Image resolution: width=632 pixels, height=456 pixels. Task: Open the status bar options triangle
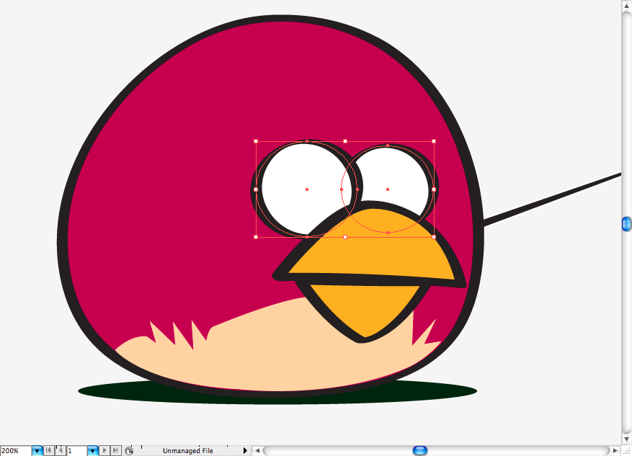[245, 451]
